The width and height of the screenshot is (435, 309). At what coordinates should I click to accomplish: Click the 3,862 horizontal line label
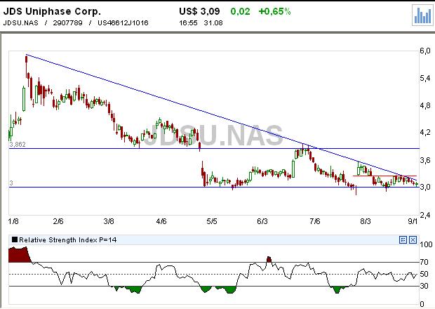pos(18,145)
